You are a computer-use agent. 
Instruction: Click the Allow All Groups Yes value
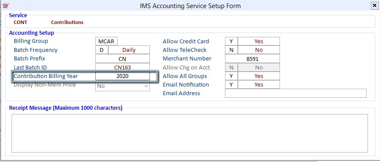tap(259, 76)
